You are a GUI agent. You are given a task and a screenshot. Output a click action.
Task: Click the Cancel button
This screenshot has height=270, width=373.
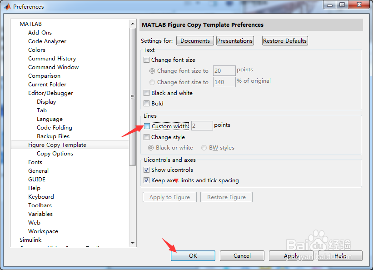pos(242,256)
